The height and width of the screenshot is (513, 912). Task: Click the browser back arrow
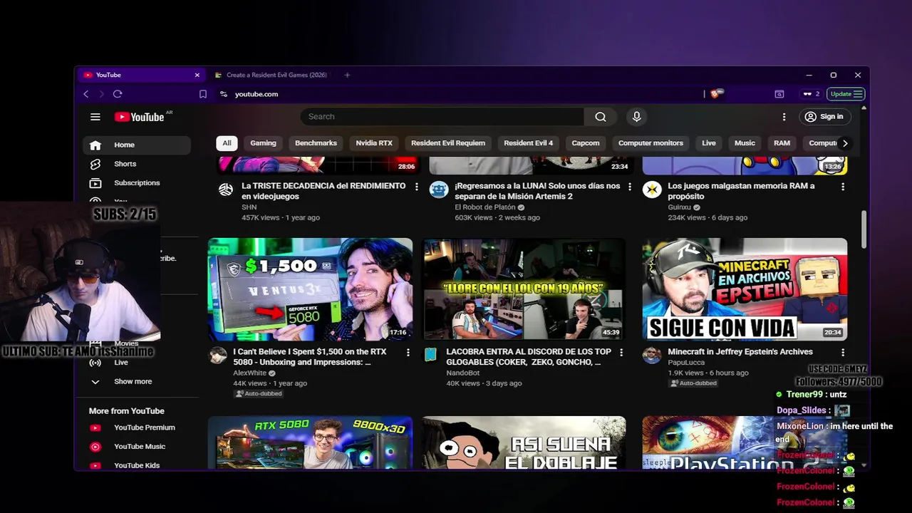[x=86, y=94]
